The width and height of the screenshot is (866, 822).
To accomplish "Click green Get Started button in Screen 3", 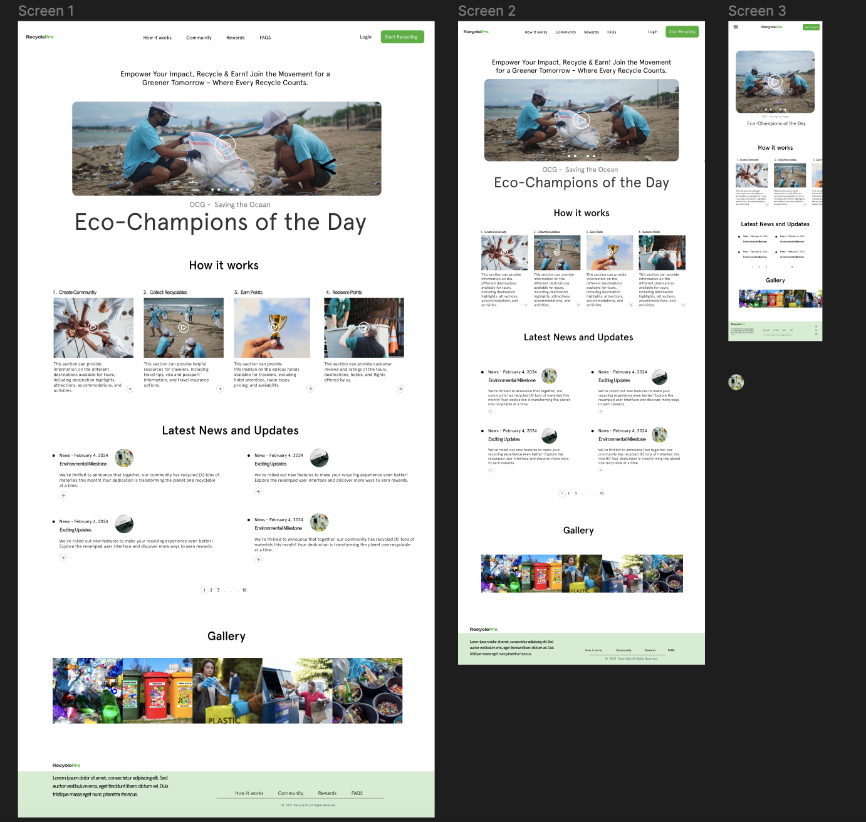I will pos(811,27).
